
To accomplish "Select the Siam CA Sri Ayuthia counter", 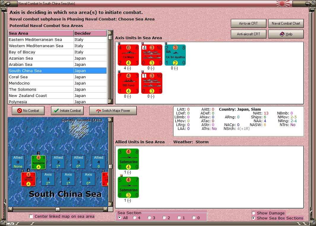I will [x=175, y=55].
